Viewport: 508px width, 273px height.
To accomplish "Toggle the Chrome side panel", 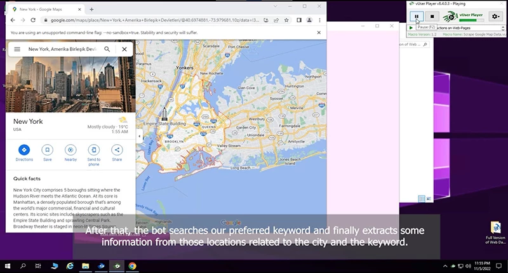I will [x=299, y=20].
